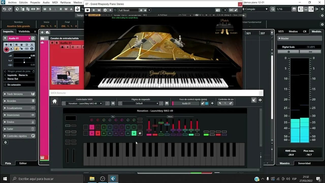325x183 pixels.
Task: Click the zoom-to-fit expand icon in zoom controls
Action: pos(231,103)
